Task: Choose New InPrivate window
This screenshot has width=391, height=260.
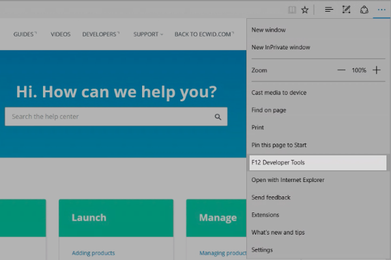Action: (280, 47)
